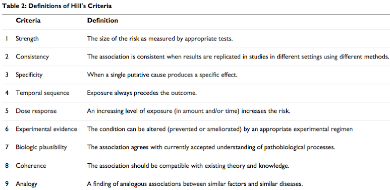Select the 'Definition' column header
Image resolution: width=390 pixels, height=190 pixels.
tap(102, 20)
